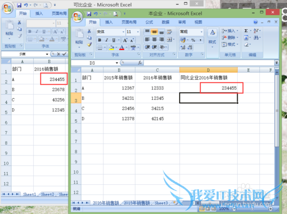The height and width of the screenshot is (214, 287).
Task: Expand the formula bar in 本企业
Action: (277, 63)
